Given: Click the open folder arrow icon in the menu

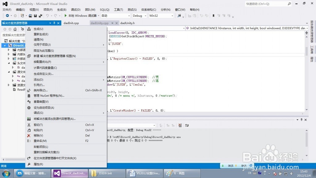Looking at the screenshot, I should (29, 158).
